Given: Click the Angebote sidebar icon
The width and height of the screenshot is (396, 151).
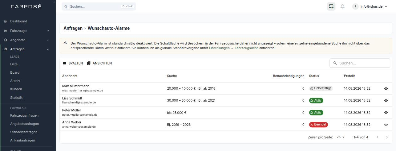Looking at the screenshot, I should coord(5,40).
